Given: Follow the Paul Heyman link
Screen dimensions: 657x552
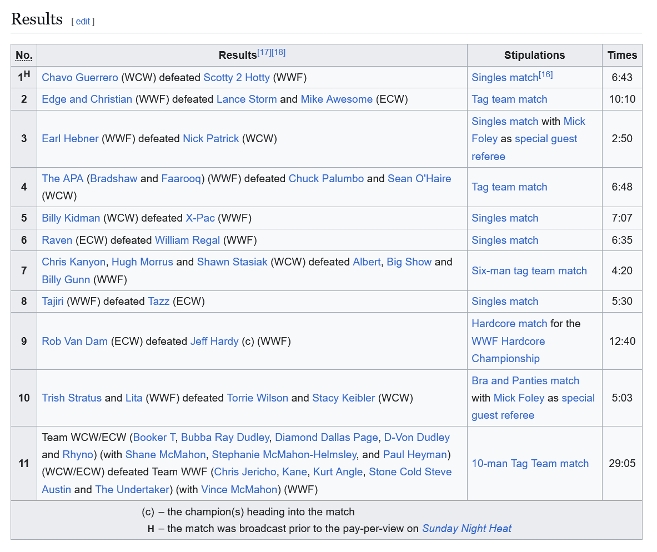Looking at the screenshot, I should 415,455.
